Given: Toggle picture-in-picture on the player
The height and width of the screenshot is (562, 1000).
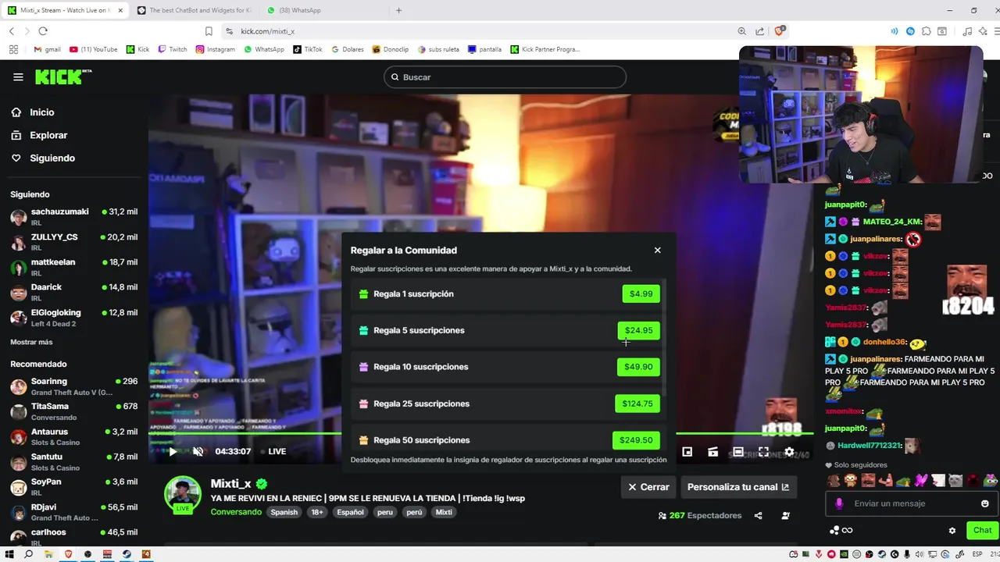Looking at the screenshot, I should tap(687, 451).
